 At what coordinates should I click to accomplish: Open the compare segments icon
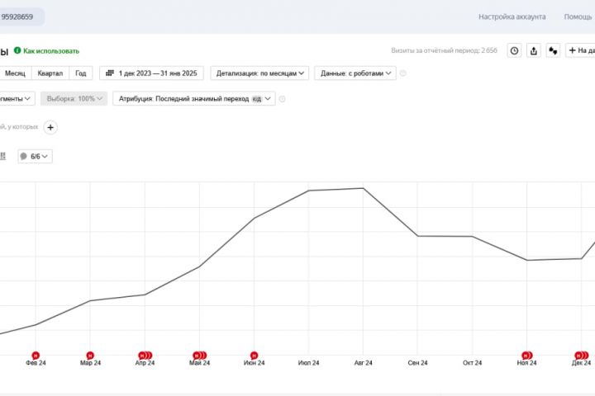coord(553,51)
